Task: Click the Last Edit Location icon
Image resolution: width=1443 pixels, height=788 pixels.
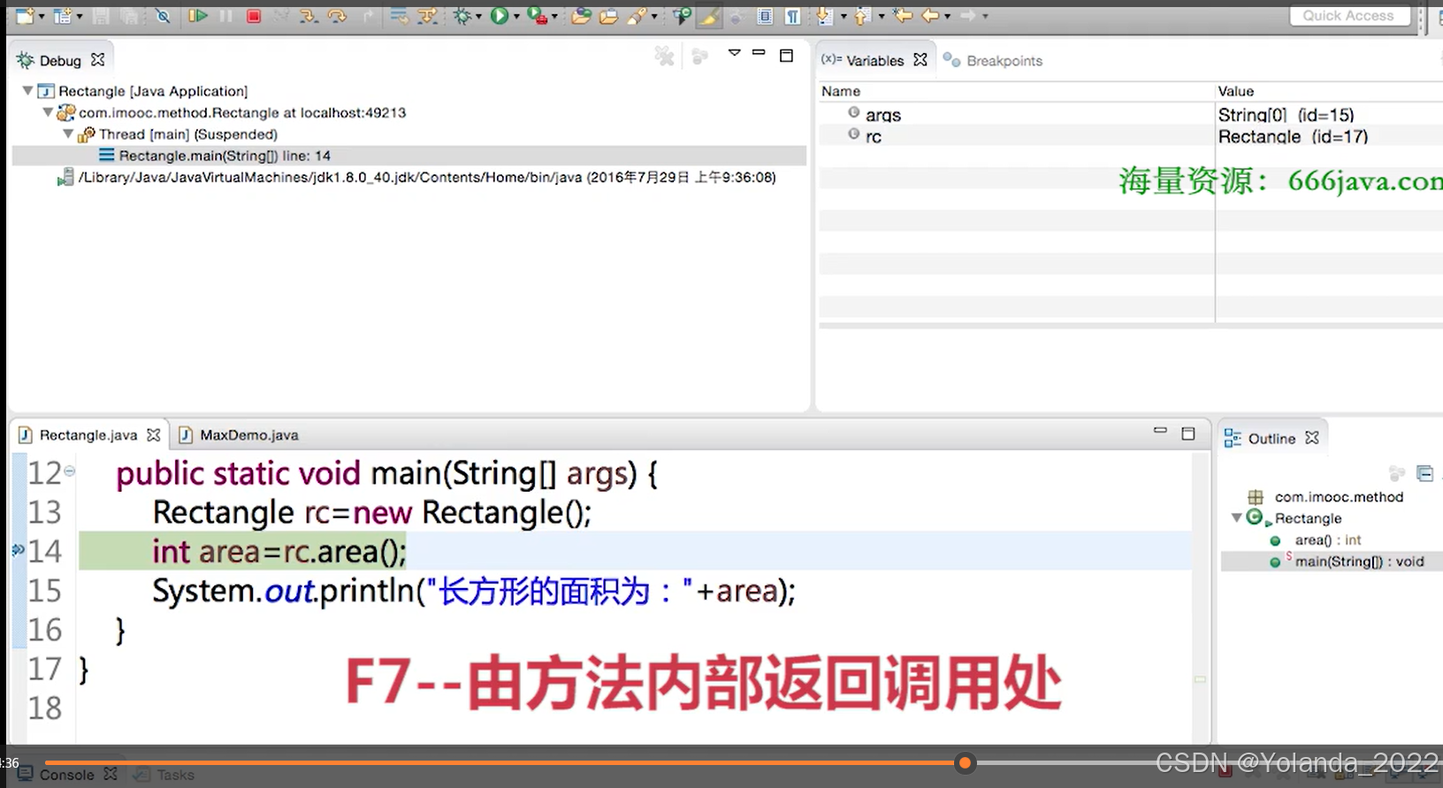Action: (903, 16)
